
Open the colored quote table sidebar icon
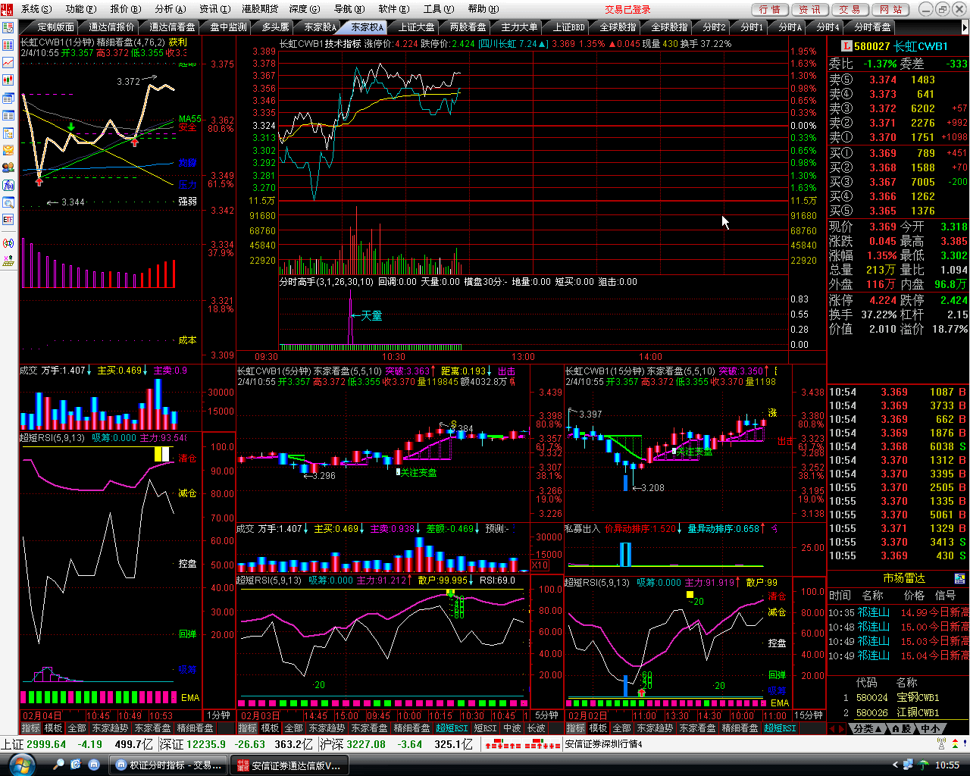[x=8, y=45]
